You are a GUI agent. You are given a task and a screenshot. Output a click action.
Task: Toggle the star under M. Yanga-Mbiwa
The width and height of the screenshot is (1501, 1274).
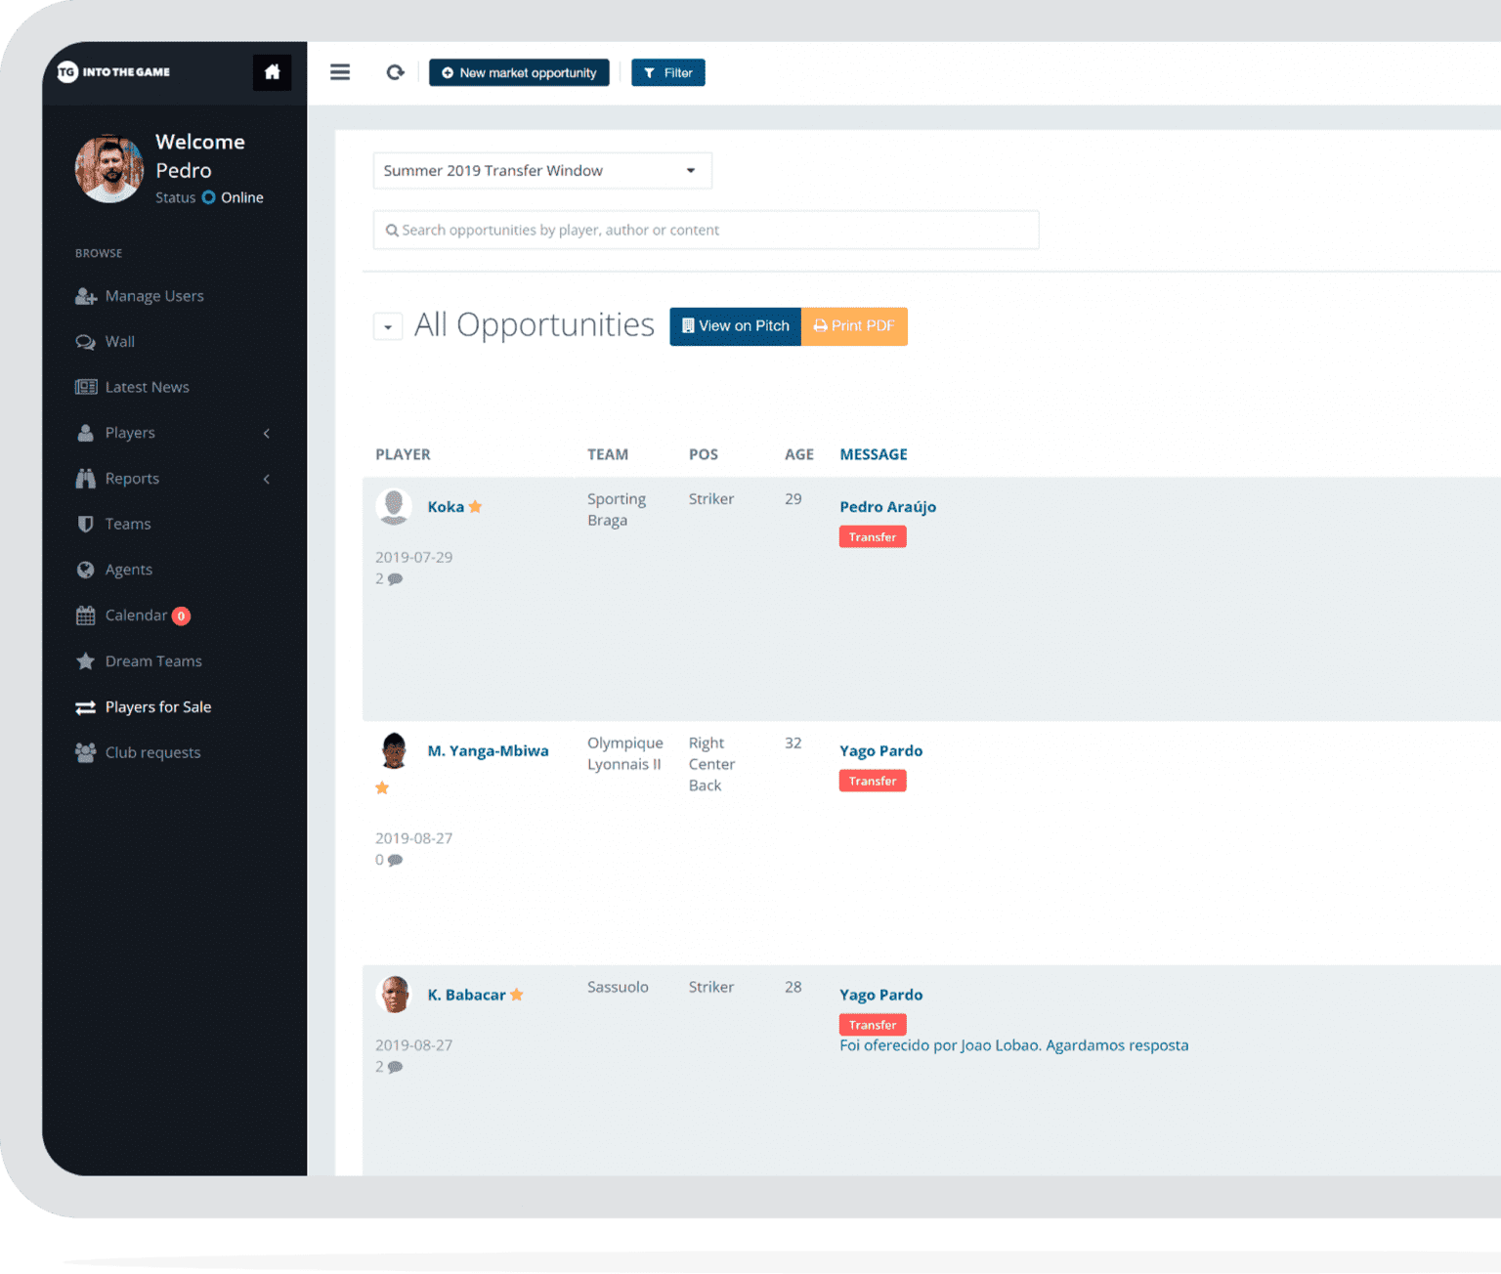382,787
